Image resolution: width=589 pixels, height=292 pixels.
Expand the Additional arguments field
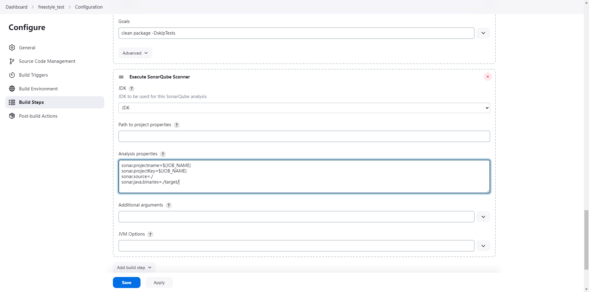(483, 217)
